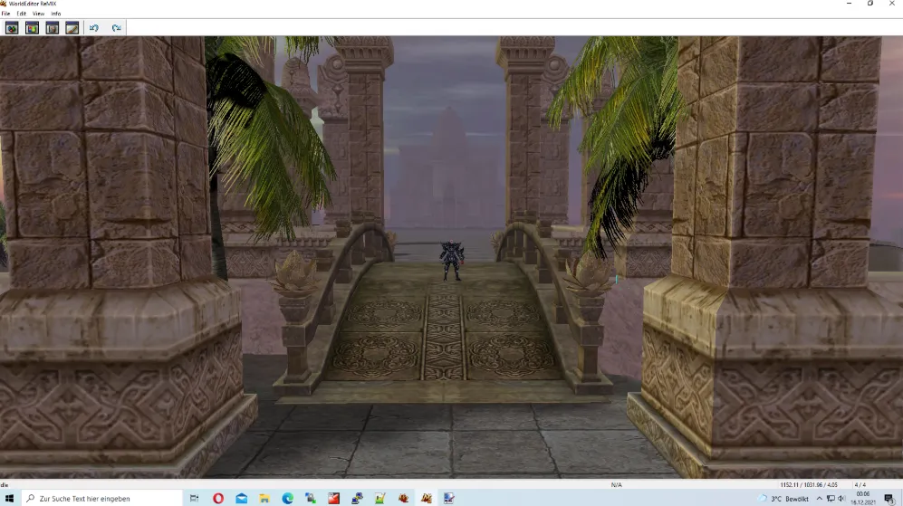Open Task View from the taskbar
The image size is (903, 506).
(194, 499)
